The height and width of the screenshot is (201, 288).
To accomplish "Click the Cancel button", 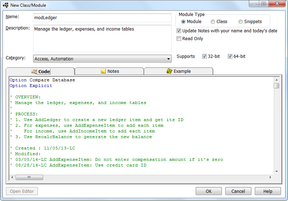I will (x=238, y=191).
